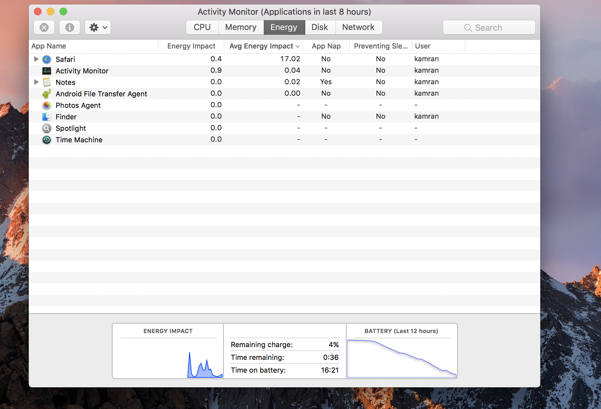The width and height of the screenshot is (601, 409).
Task: Expand the Notes process row
Action: point(36,82)
